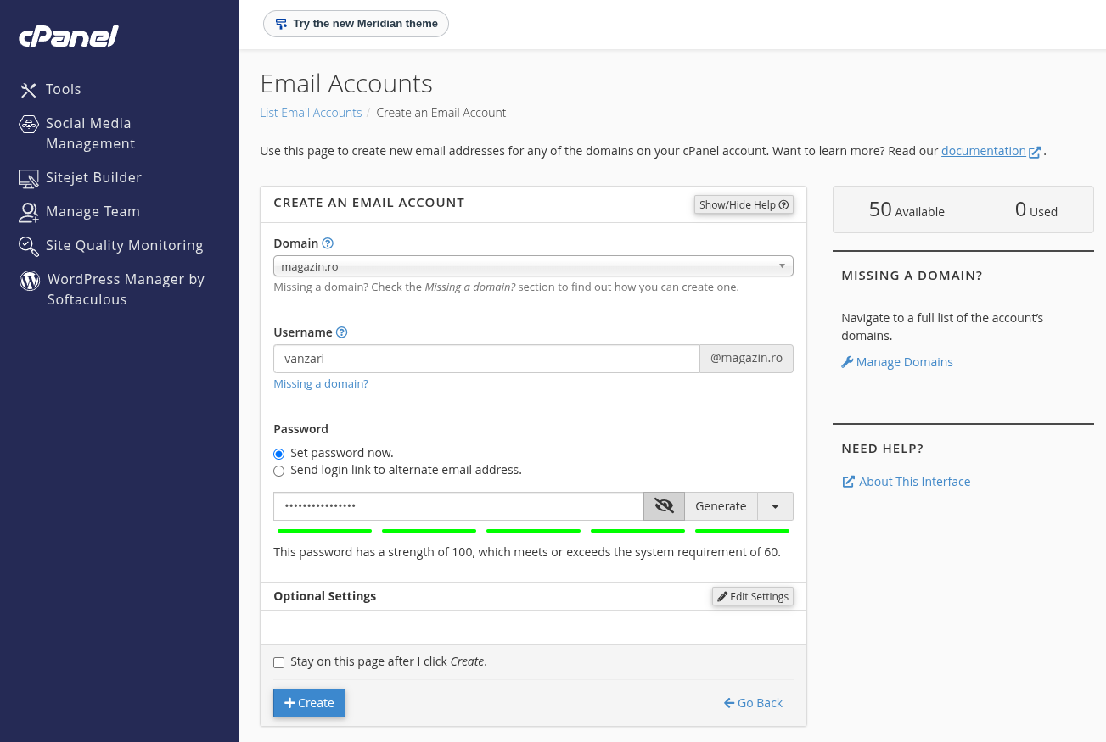Click Edit Settings for Optional Settings
Viewport: 1106px width, 742px height.
[x=753, y=596]
